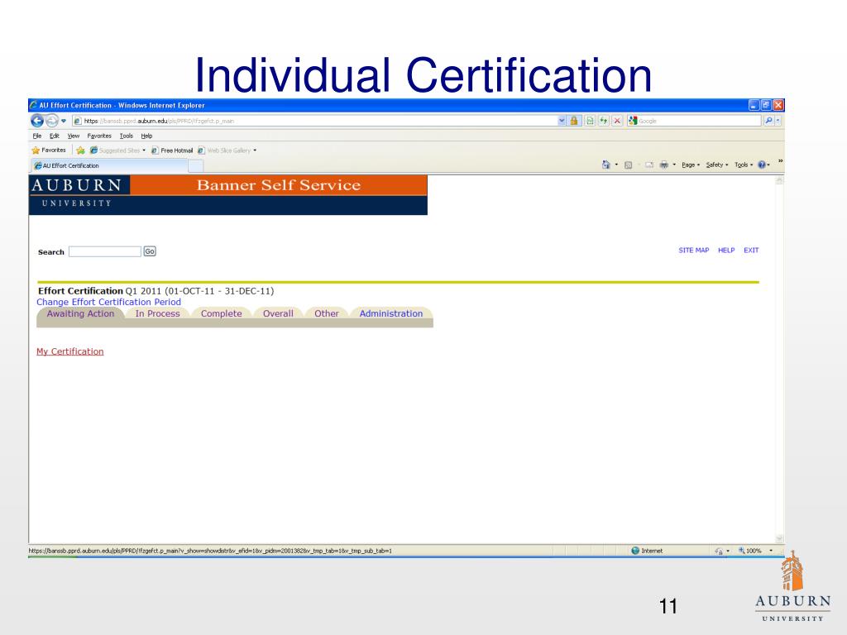Click the Go button beside Search
Image resolution: width=847 pixels, height=635 pixels.
pyautogui.click(x=150, y=251)
